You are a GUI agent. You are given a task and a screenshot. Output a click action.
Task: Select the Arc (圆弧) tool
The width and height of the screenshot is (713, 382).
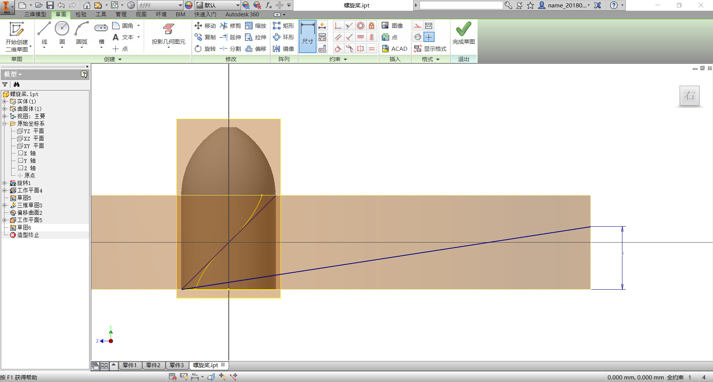coord(82,33)
